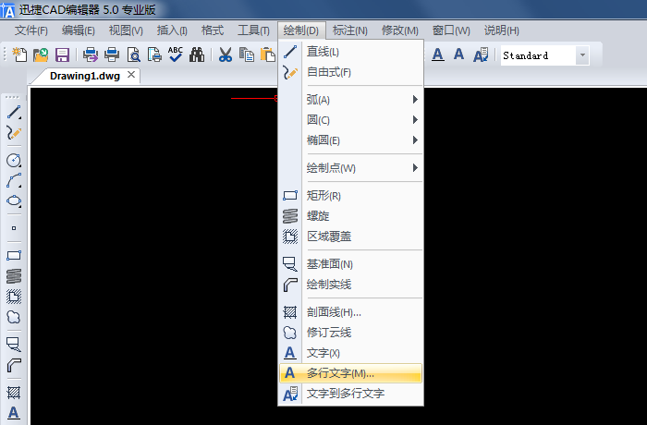Click the ABC spell check icon
Screen dimensions: 647x425
pyautogui.click(x=176, y=55)
